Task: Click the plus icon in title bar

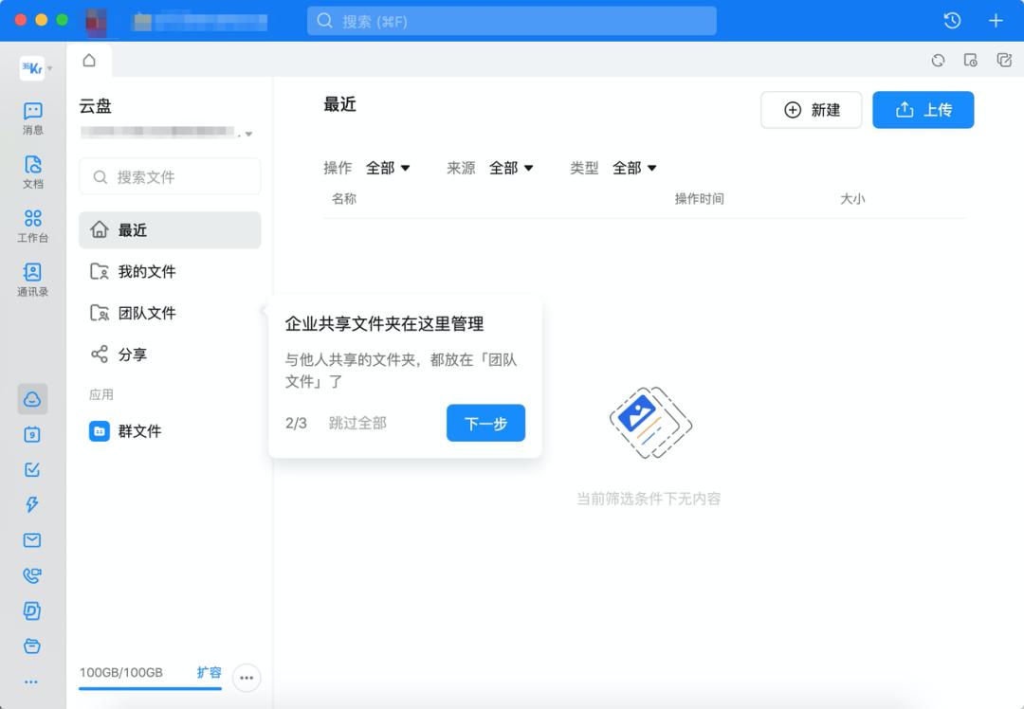Action: pyautogui.click(x=996, y=21)
